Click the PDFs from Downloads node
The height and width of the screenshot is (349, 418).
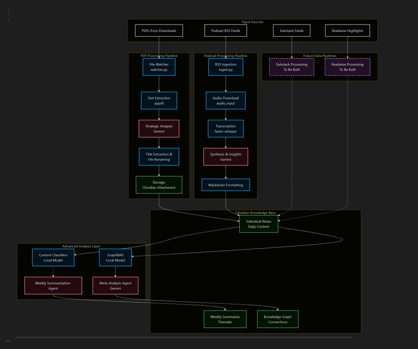tap(159, 31)
